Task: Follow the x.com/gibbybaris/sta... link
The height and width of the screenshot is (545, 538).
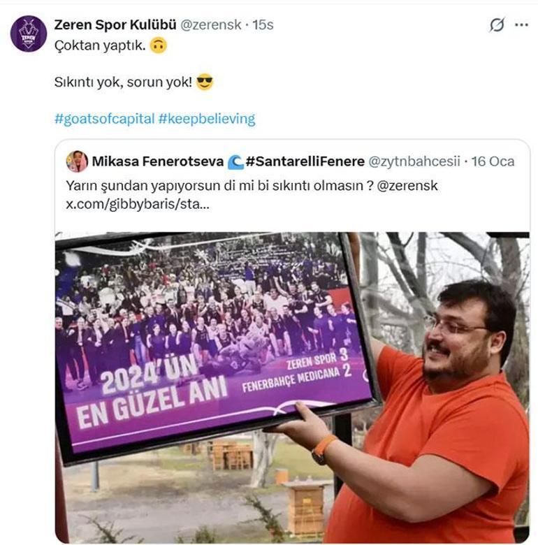Action: point(138,204)
